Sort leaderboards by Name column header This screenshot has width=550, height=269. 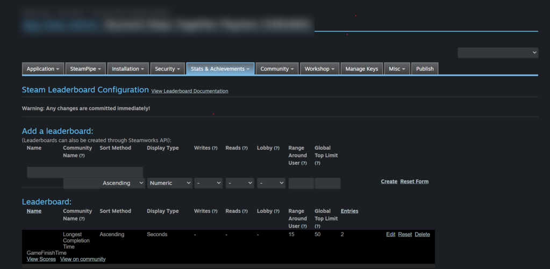pos(34,211)
